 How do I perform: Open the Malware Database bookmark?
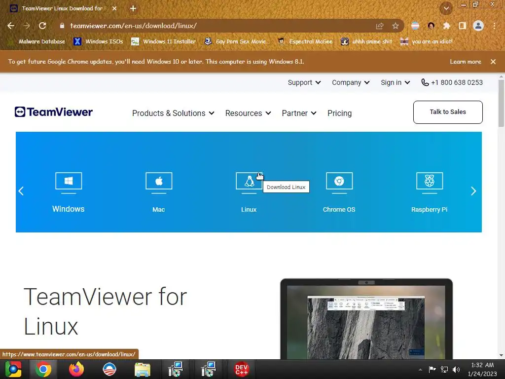tap(37, 41)
